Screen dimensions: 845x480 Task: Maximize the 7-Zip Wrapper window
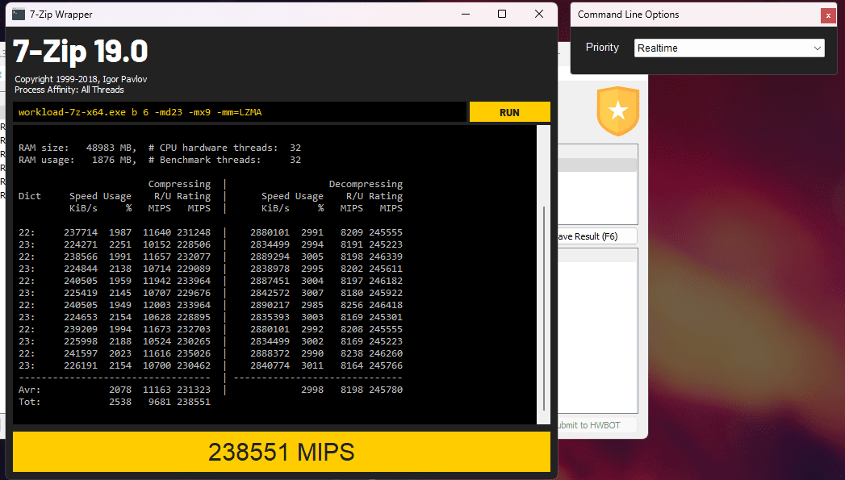pyautogui.click(x=502, y=14)
